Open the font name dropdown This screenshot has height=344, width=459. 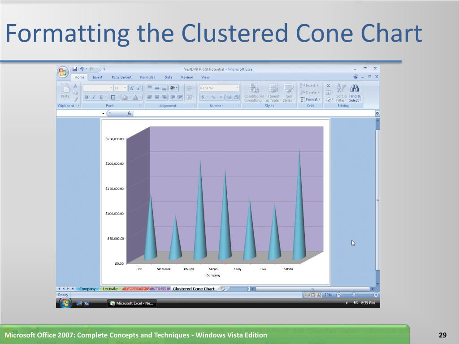[111, 88]
